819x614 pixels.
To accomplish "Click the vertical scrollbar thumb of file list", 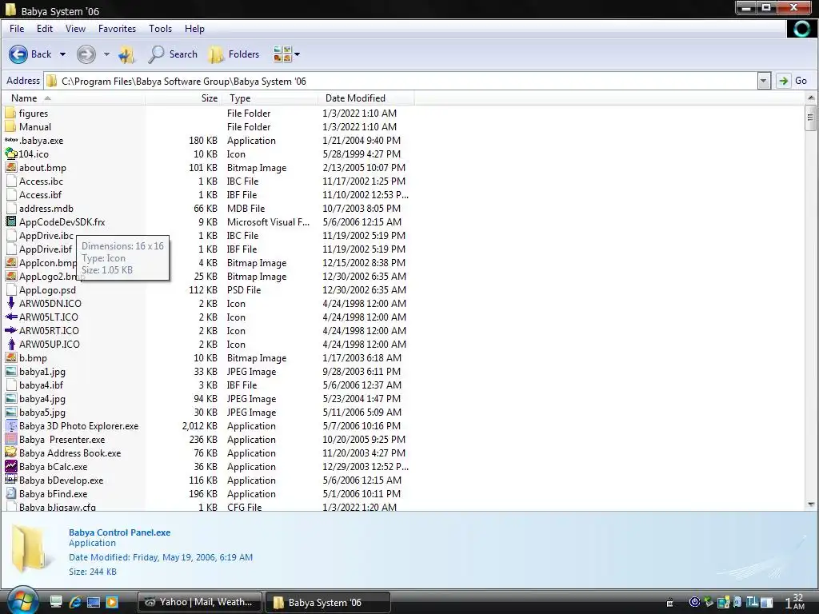I will click(x=811, y=117).
